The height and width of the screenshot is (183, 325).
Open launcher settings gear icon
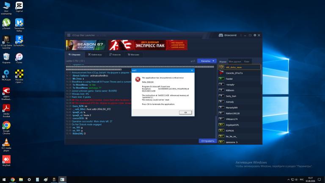tap(255, 35)
